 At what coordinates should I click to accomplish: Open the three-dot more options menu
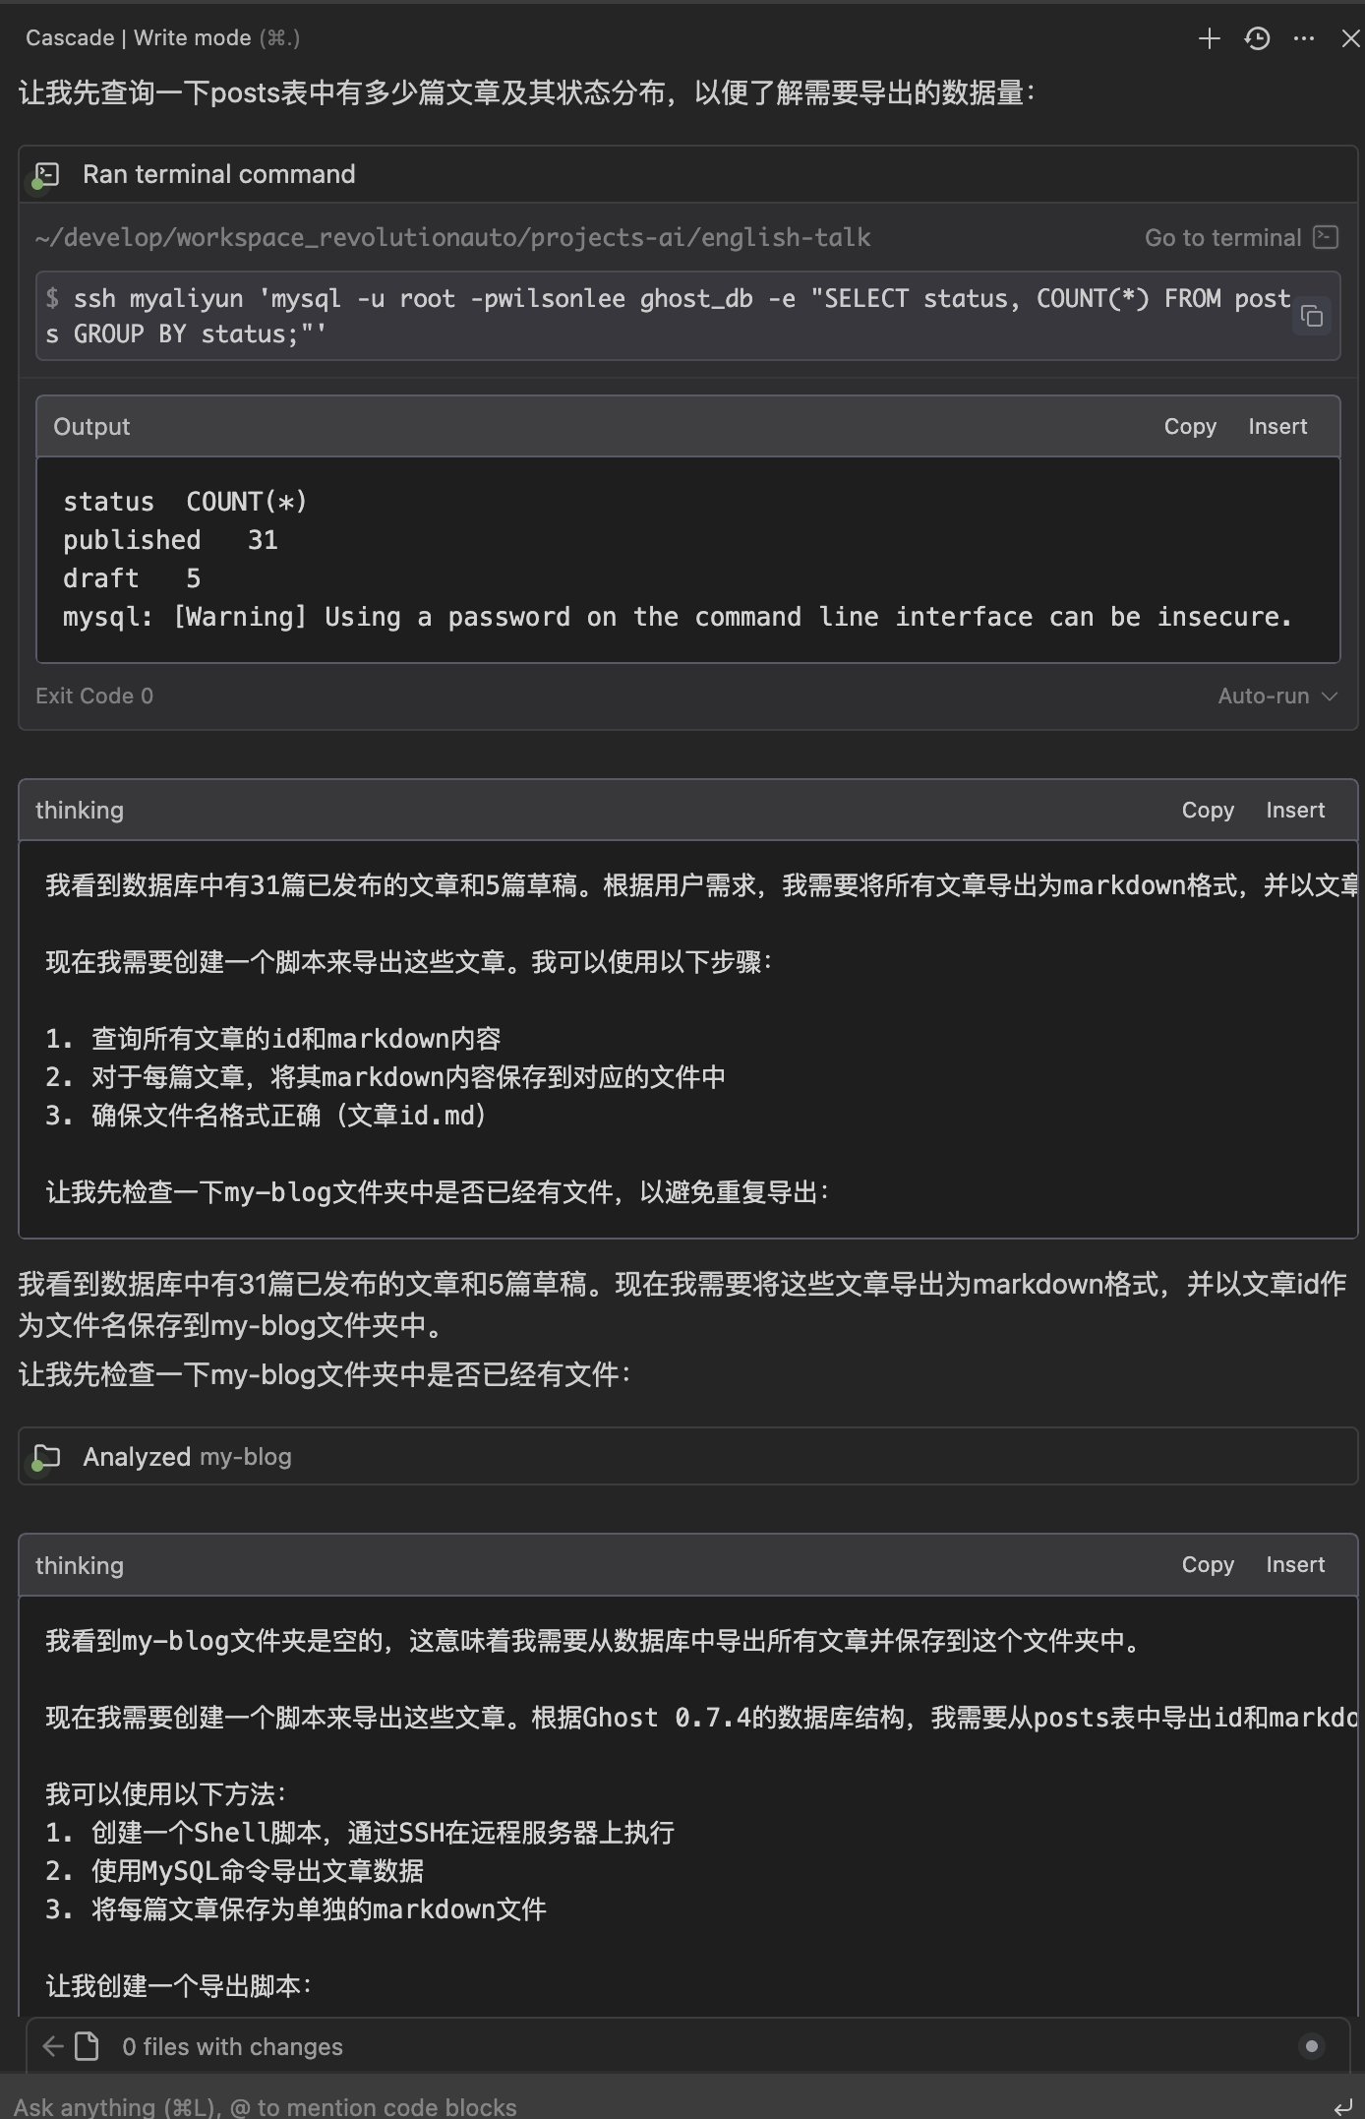1304,38
